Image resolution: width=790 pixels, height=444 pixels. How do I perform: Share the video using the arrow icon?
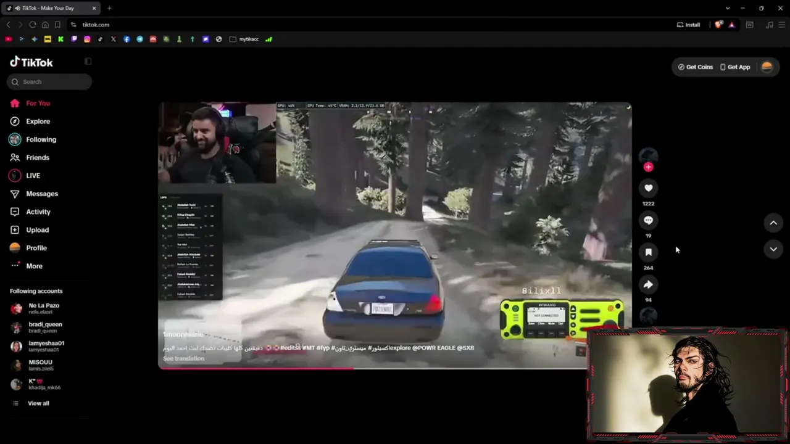(648, 284)
